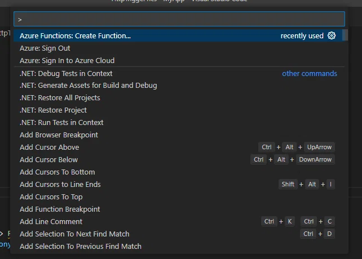Select .NET: Debug Tests in Context
Image resolution: width=362 pixels, height=259 pixels.
pyautogui.click(x=178, y=74)
